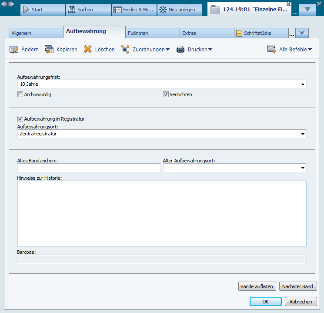Image resolution: width=324 pixels, height=313 pixels.
Task: Confirm the dialog with OK
Action: click(x=265, y=302)
